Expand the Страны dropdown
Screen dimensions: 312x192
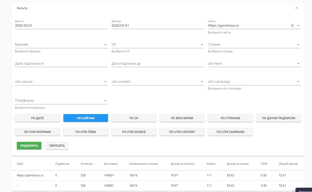tap(298, 45)
